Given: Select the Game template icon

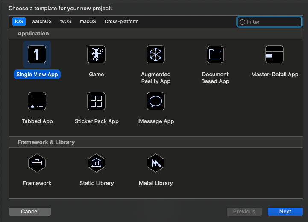Looking at the screenshot, I should click(96, 54).
